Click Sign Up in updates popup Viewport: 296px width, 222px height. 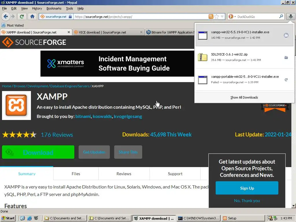[247, 188]
